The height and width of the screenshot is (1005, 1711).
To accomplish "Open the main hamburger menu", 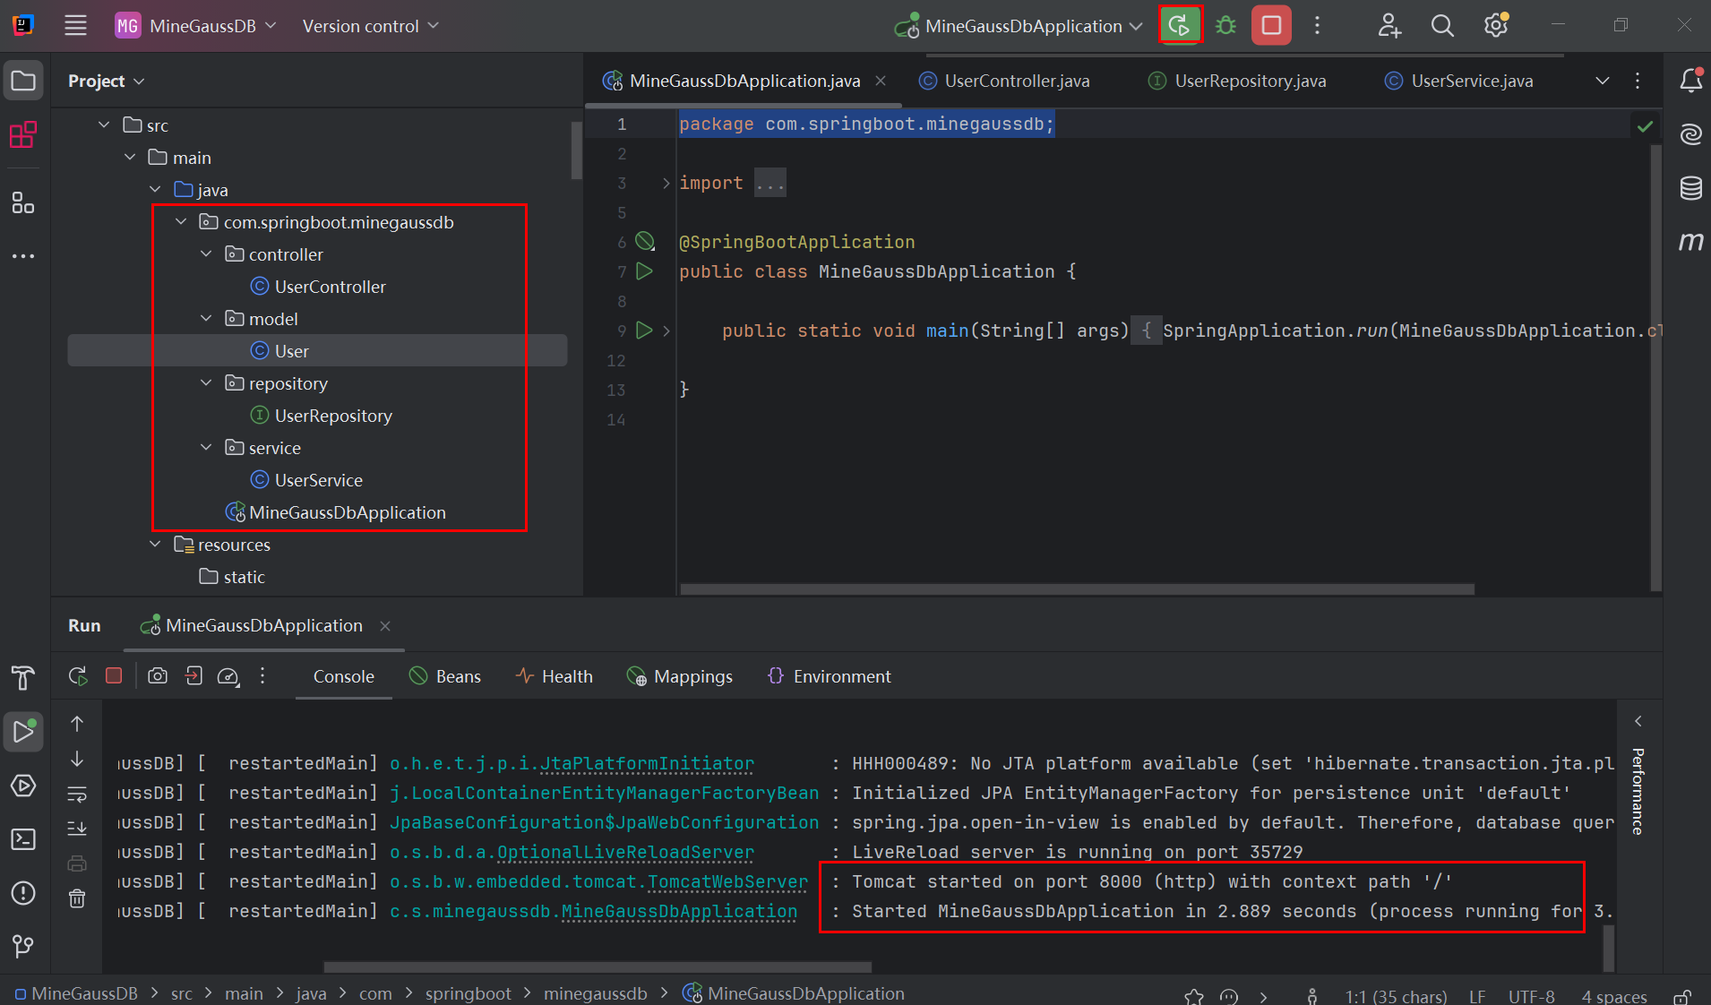I will coord(75,26).
